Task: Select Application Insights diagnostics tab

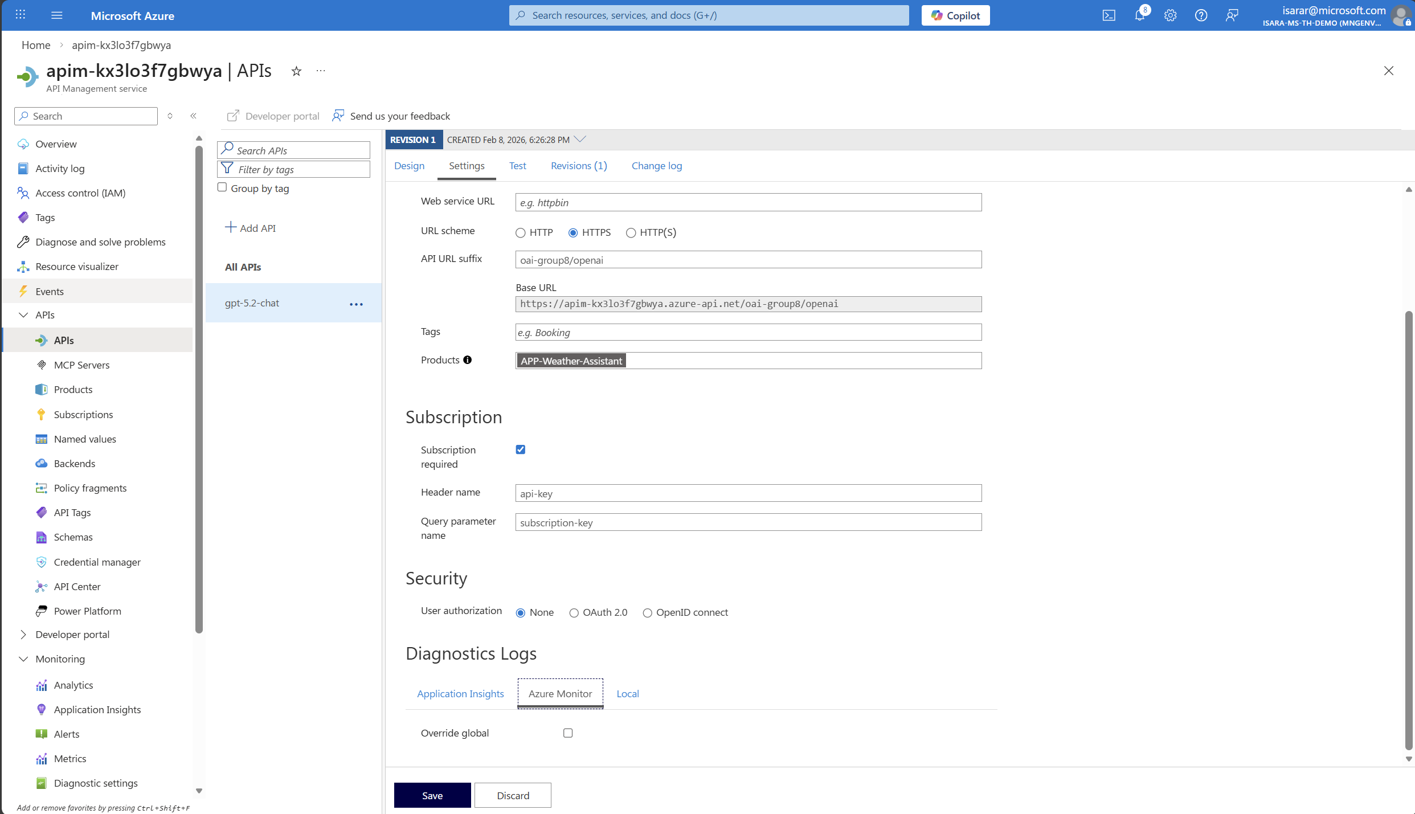Action: 460,694
